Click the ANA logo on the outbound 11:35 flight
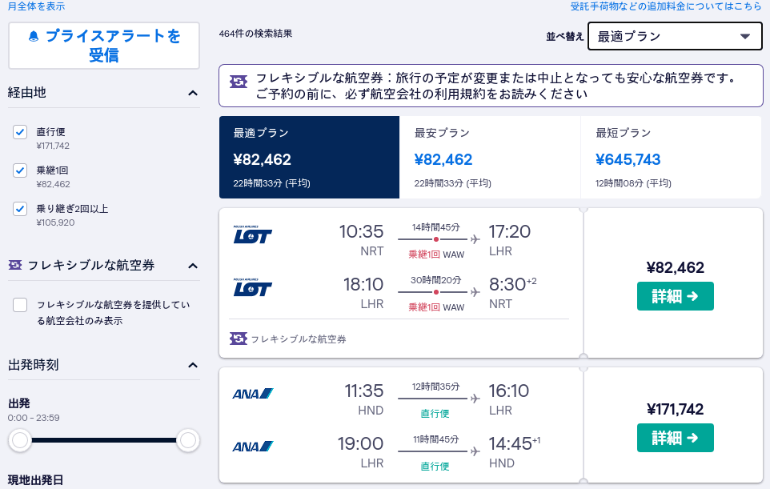The image size is (770, 489). click(x=252, y=393)
